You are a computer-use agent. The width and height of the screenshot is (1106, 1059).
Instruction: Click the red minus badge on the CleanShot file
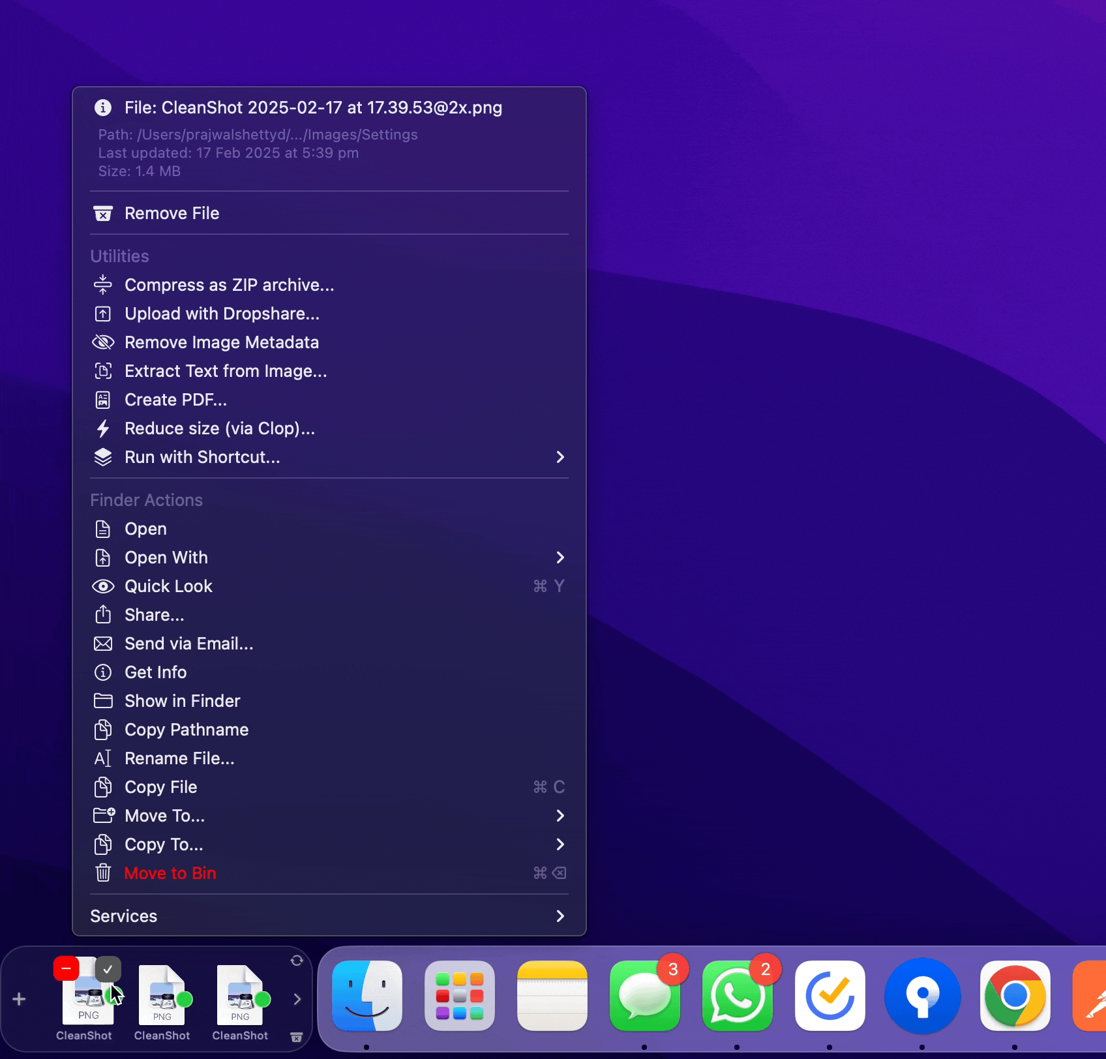tap(66, 969)
